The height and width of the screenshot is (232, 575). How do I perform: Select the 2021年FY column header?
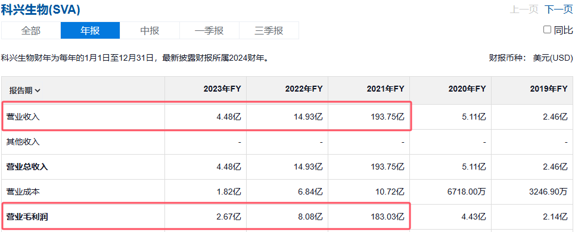coord(385,89)
